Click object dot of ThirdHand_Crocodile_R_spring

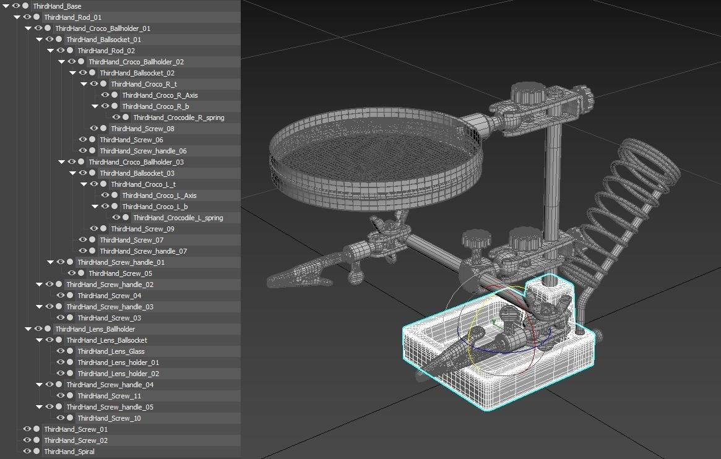pos(126,117)
